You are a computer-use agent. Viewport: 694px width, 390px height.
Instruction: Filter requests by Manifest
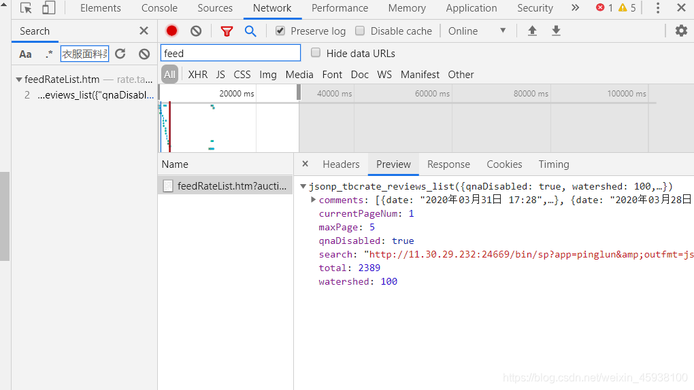(420, 74)
